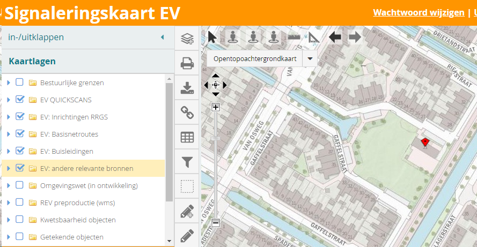Click the map zoom slider handle
Screen dimensions: 477x247
click(216, 139)
